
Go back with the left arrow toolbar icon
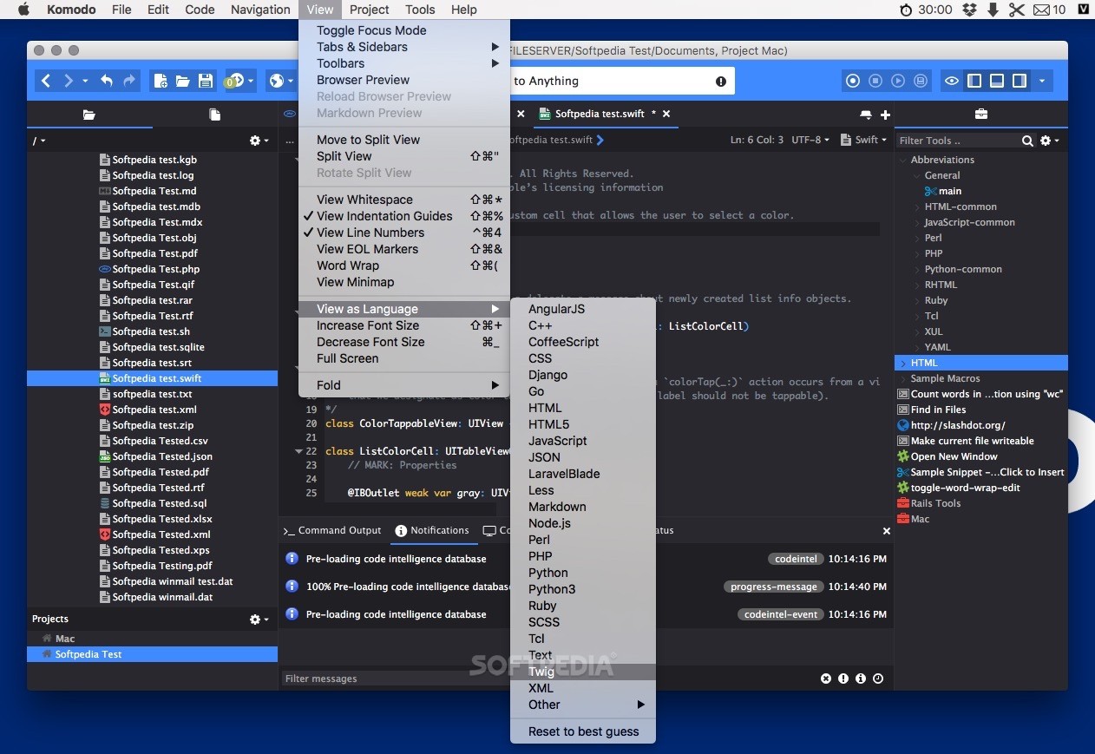46,81
